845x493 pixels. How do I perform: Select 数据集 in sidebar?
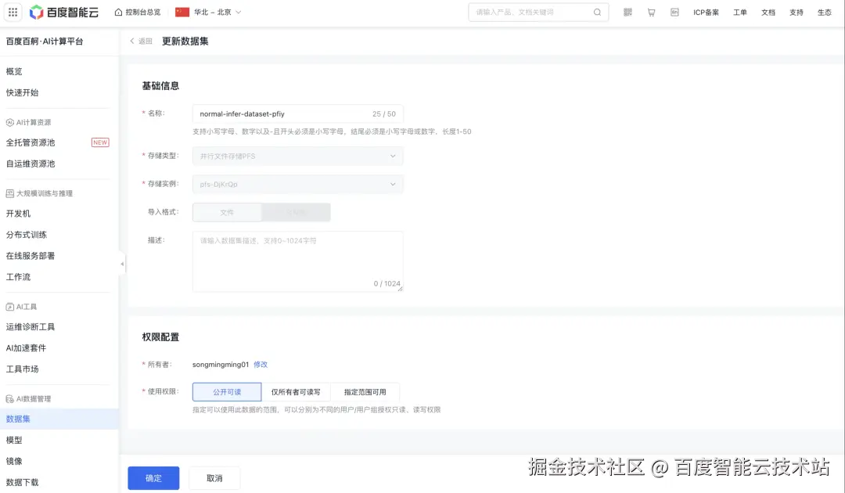59,419
